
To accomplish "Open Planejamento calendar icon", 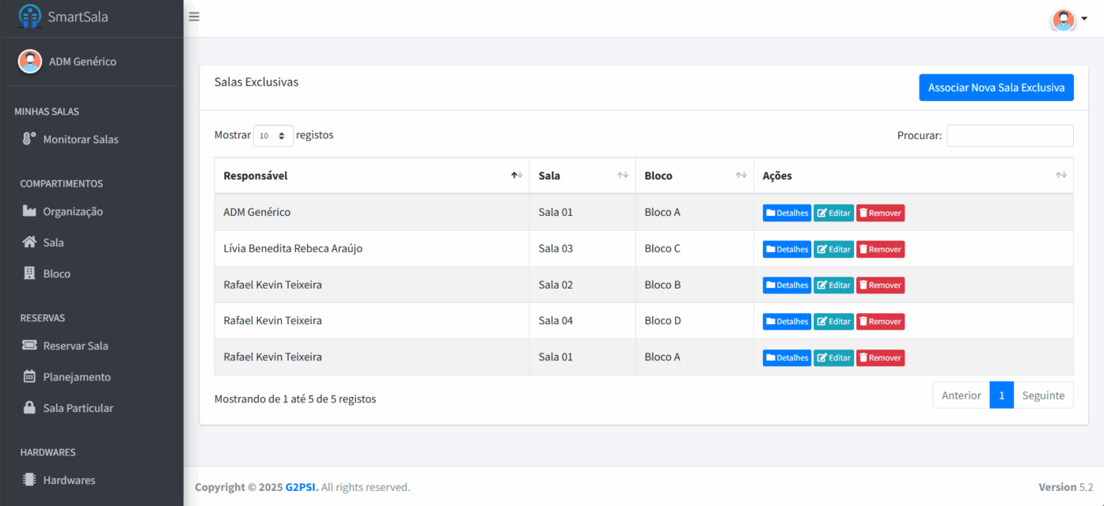I will click(29, 376).
